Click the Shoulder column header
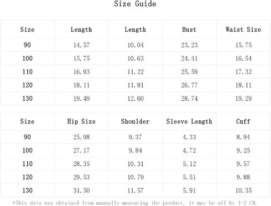 click(x=135, y=121)
